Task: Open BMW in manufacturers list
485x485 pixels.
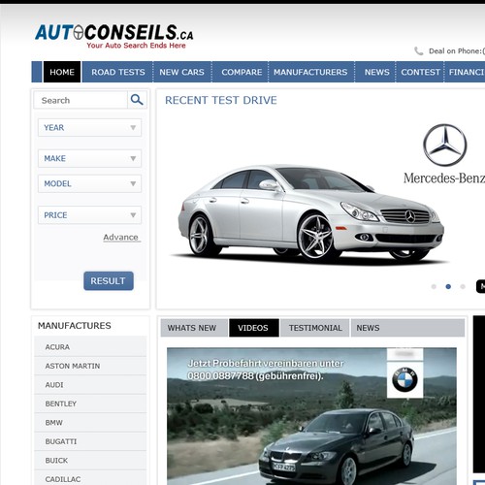Action: click(90, 423)
